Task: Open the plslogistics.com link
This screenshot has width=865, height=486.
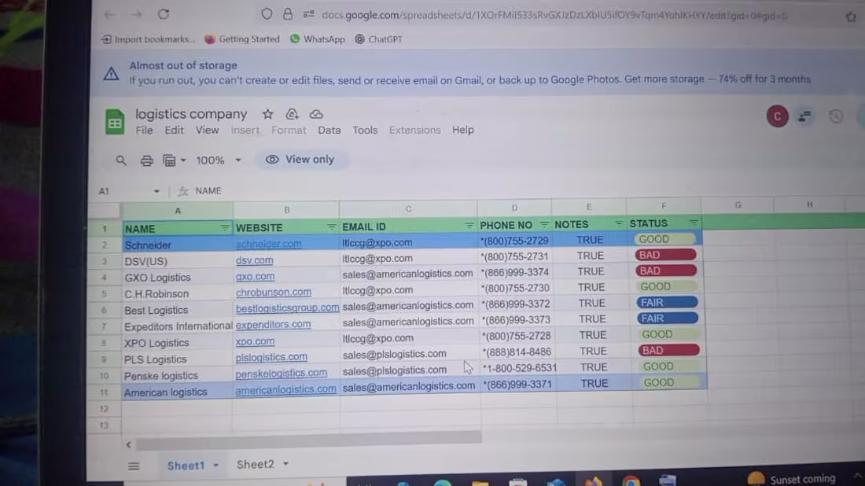Action: (271, 357)
